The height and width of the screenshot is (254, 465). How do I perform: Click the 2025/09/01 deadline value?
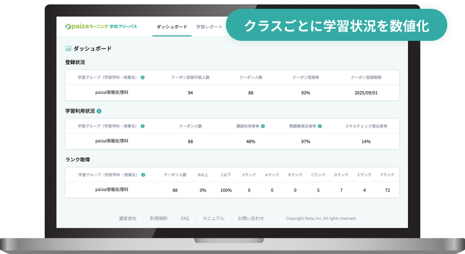click(366, 93)
